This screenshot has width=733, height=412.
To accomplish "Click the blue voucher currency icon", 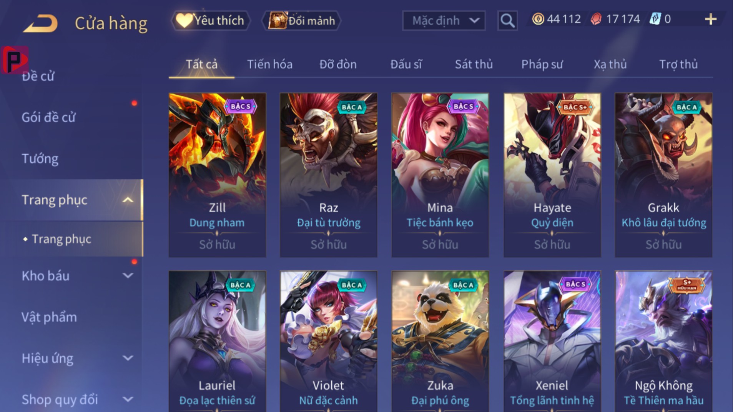I will coord(655,19).
